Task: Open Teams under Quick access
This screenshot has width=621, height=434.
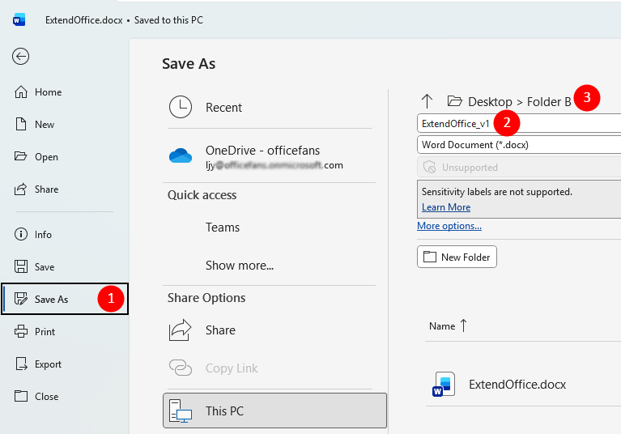Action: click(x=223, y=228)
